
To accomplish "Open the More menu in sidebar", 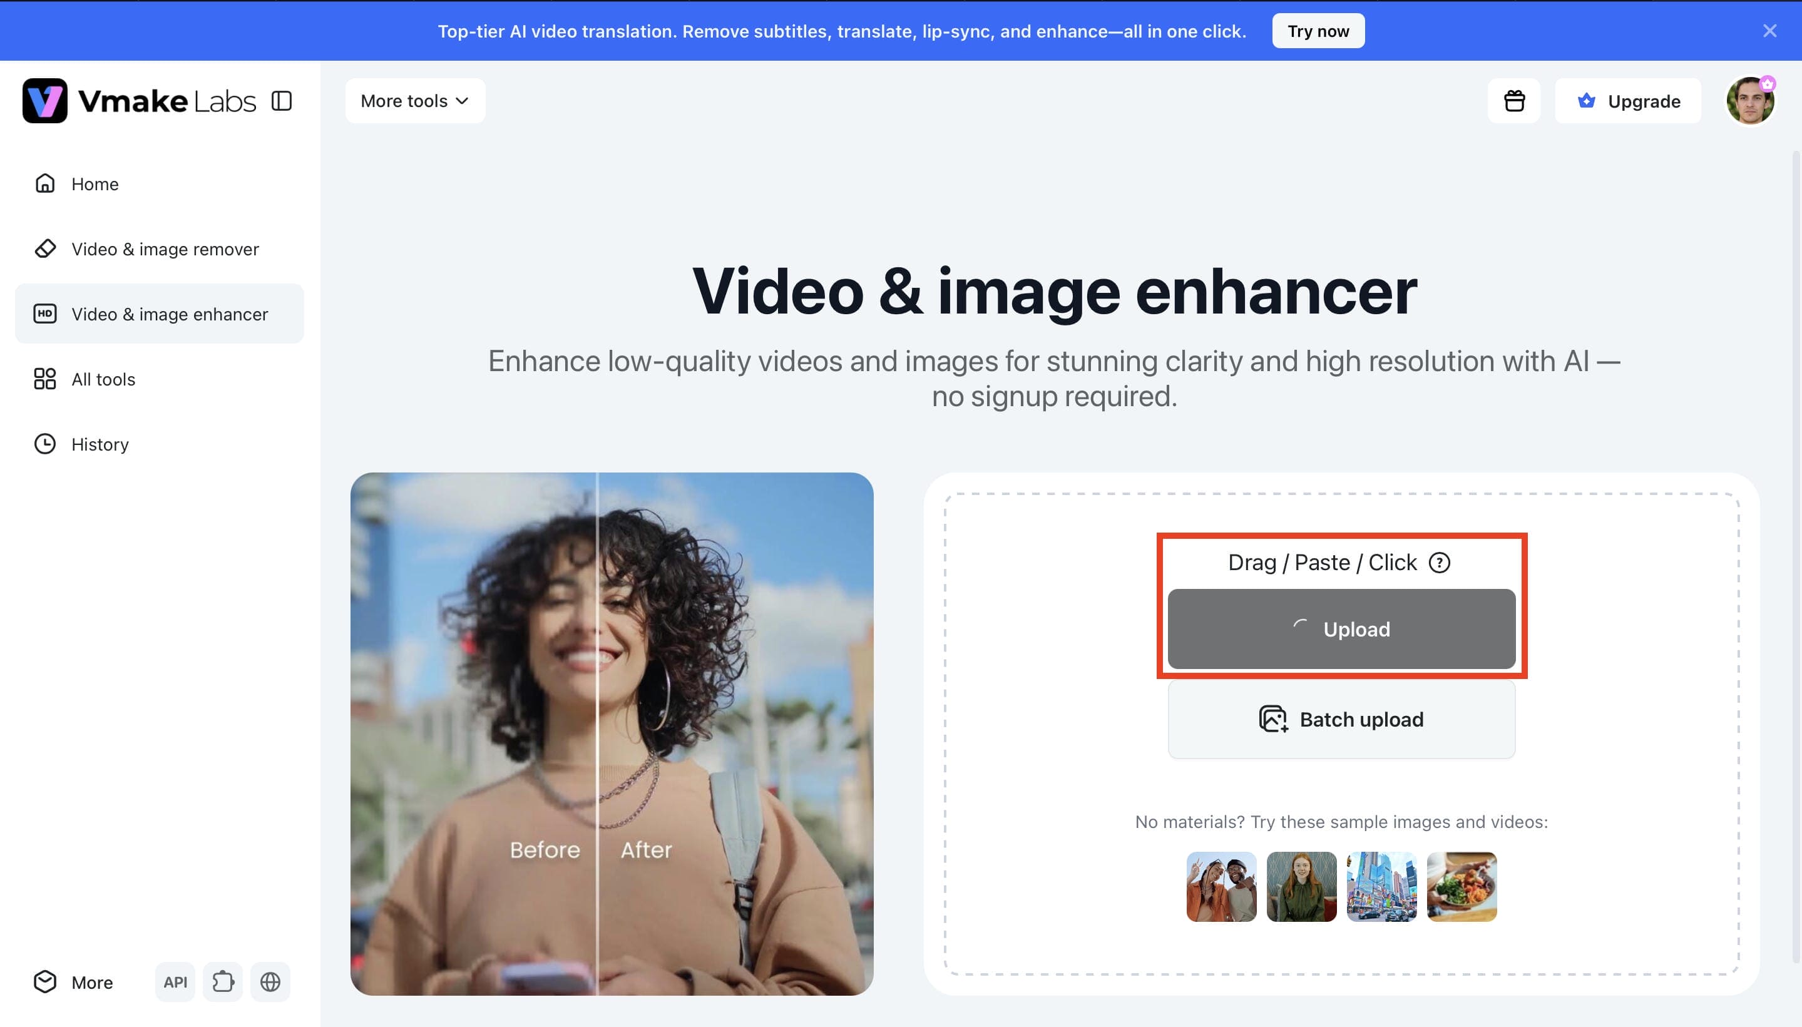I will (73, 982).
